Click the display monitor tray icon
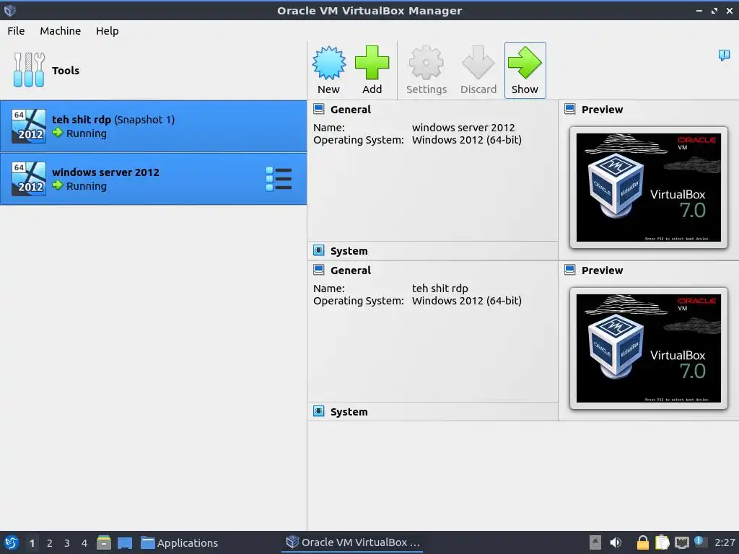The width and height of the screenshot is (739, 554). point(681,542)
